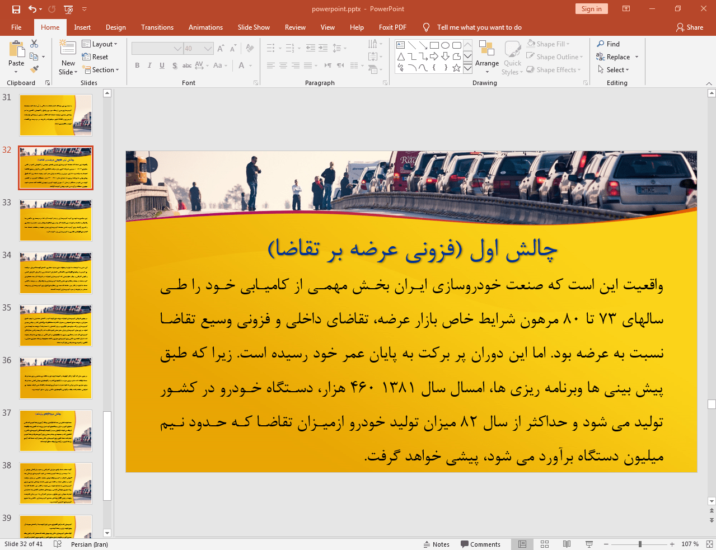
Task: Toggle text Shadow formatting
Action: point(175,65)
